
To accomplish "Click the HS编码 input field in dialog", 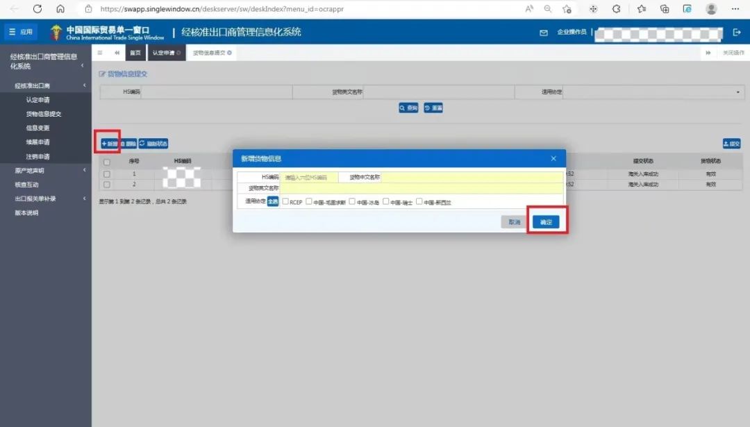I will tap(309, 178).
